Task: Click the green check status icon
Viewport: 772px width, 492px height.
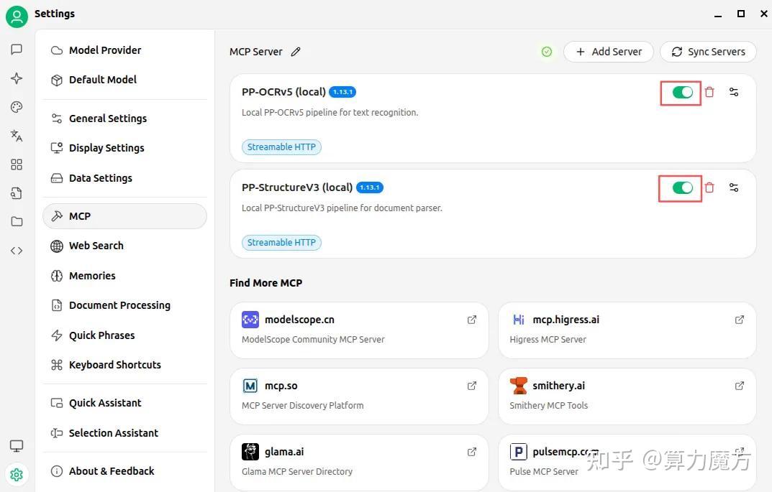Action: click(547, 52)
